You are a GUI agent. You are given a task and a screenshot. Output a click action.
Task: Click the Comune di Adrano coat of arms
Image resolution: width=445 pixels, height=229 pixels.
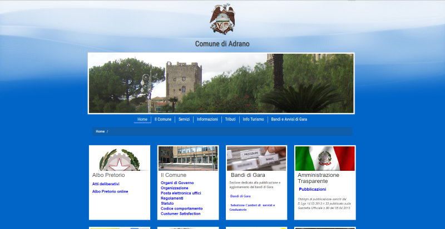click(x=222, y=19)
